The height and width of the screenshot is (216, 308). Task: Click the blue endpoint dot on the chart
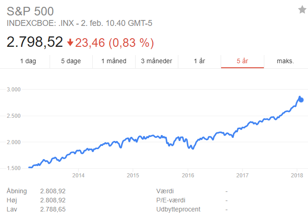pos(301,100)
